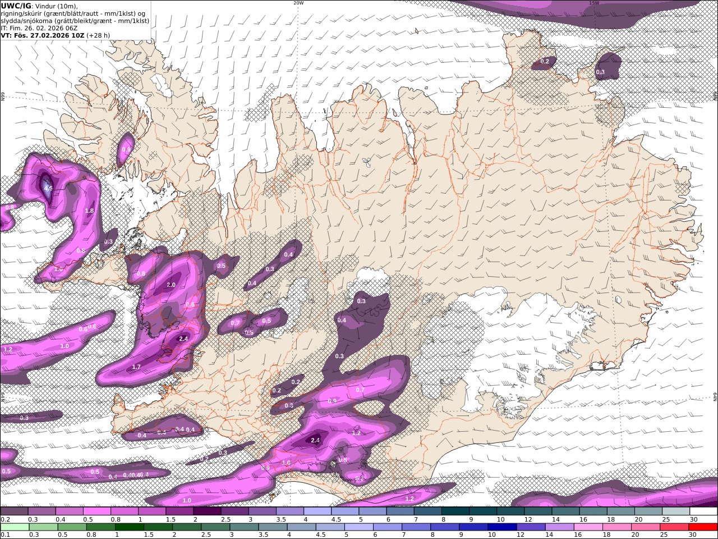
Task: Click the '(+28 h)' forecast offset text
Action: click(x=98, y=35)
